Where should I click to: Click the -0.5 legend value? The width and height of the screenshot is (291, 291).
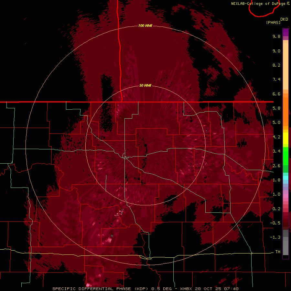pyautogui.click(x=275, y=223)
